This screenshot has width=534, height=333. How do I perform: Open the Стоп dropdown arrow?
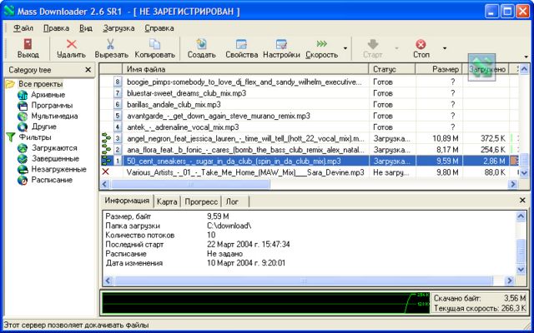445,48
